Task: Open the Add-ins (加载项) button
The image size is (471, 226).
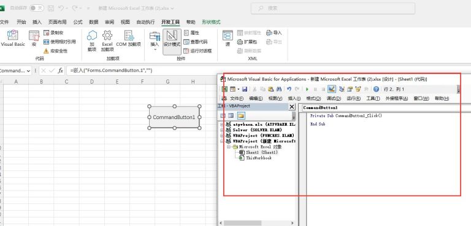Action: click(x=92, y=41)
